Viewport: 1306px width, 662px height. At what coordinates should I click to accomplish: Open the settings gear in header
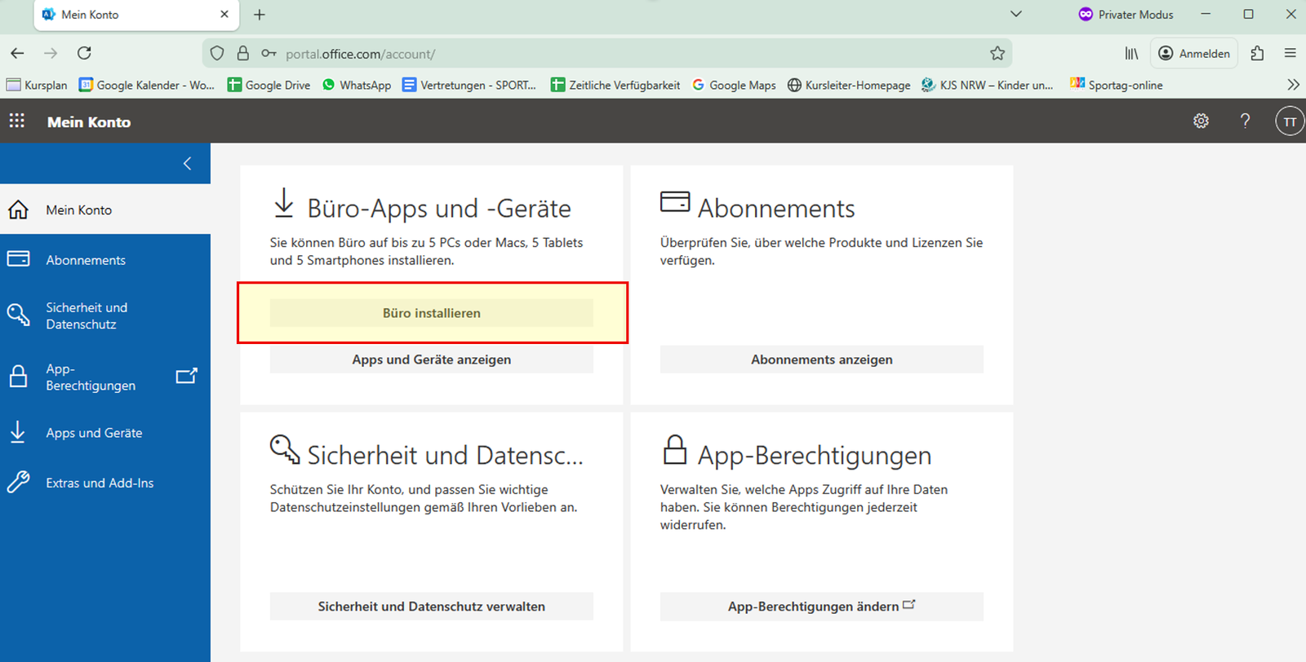1201,121
